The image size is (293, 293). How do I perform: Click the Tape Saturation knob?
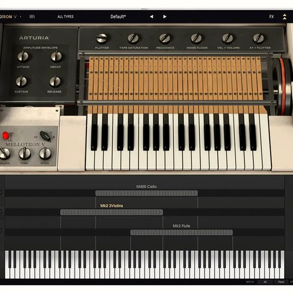pos(133,38)
